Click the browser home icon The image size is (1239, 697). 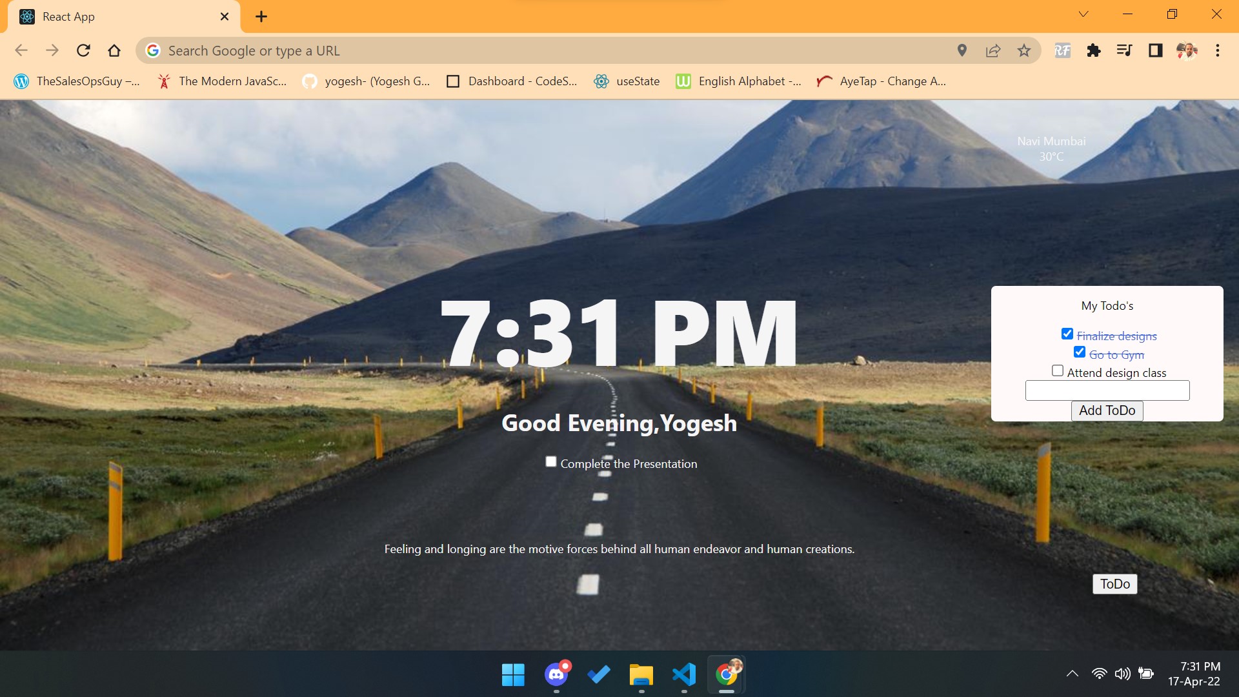pos(114,50)
